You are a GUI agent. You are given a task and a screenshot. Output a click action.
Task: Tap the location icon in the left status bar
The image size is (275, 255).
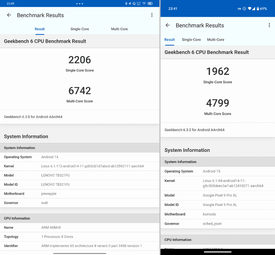pos(130,3)
